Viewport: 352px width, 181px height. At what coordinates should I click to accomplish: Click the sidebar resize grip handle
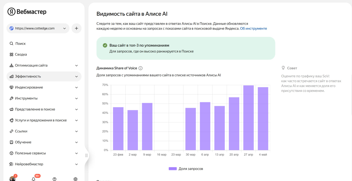coord(86,155)
